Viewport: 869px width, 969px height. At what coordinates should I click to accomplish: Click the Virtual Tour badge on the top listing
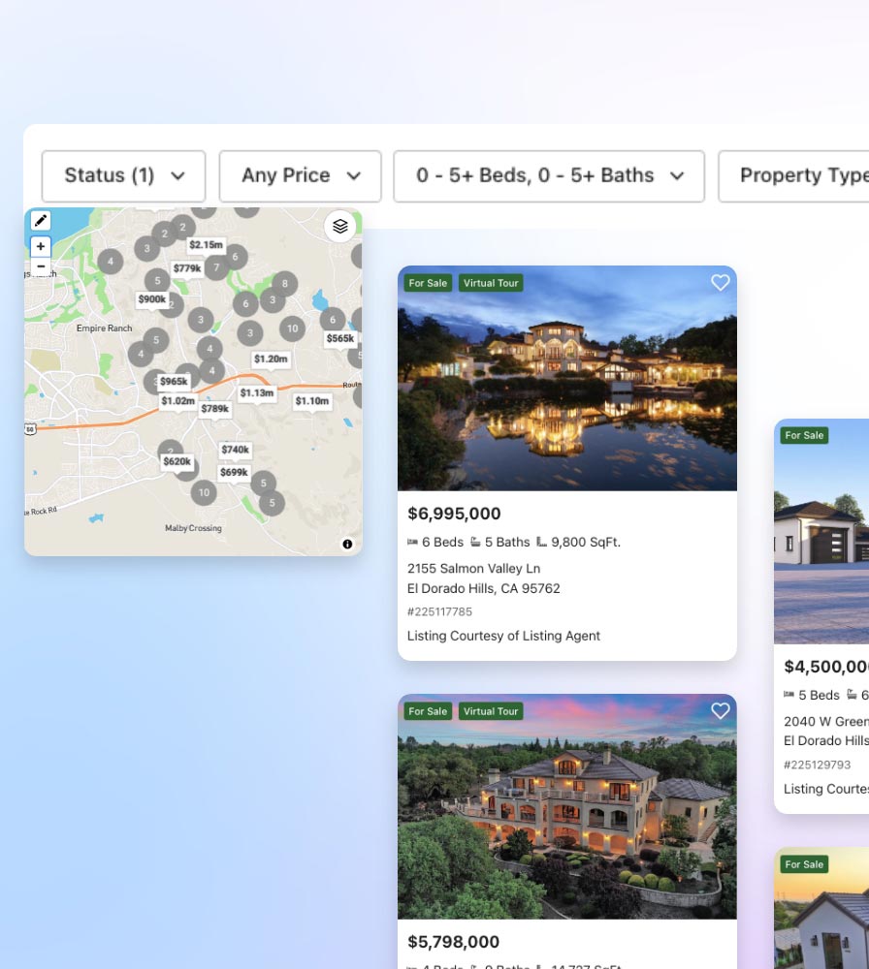click(x=491, y=283)
